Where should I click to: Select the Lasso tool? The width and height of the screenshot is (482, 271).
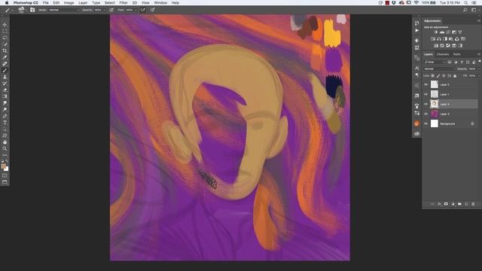coord(5,38)
